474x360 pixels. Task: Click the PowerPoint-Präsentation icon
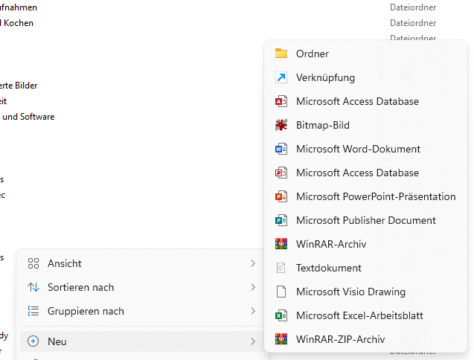[281, 196]
